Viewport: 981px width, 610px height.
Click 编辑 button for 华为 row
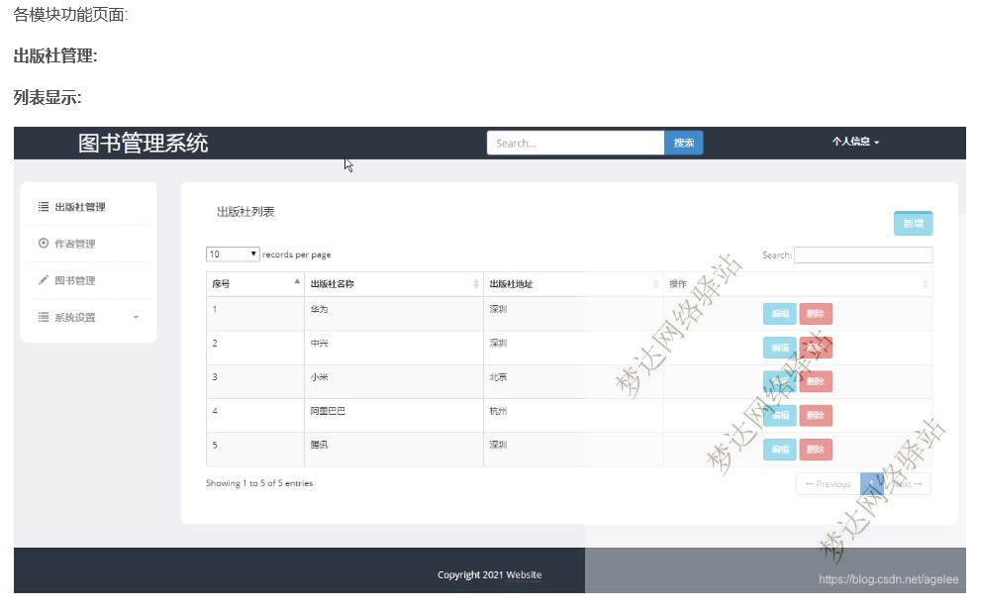pyautogui.click(x=779, y=314)
